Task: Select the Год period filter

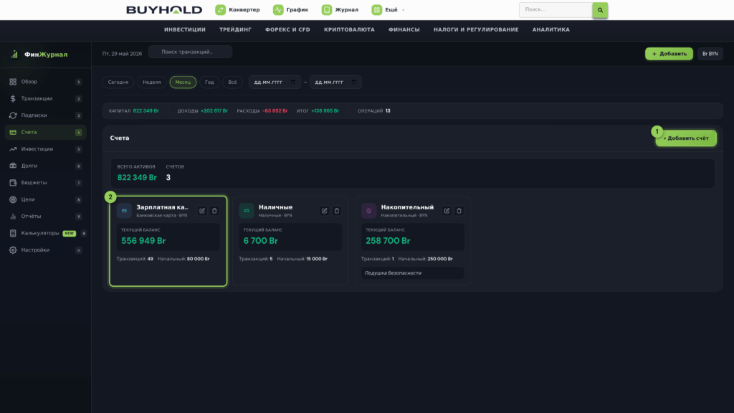Action: pyautogui.click(x=209, y=82)
